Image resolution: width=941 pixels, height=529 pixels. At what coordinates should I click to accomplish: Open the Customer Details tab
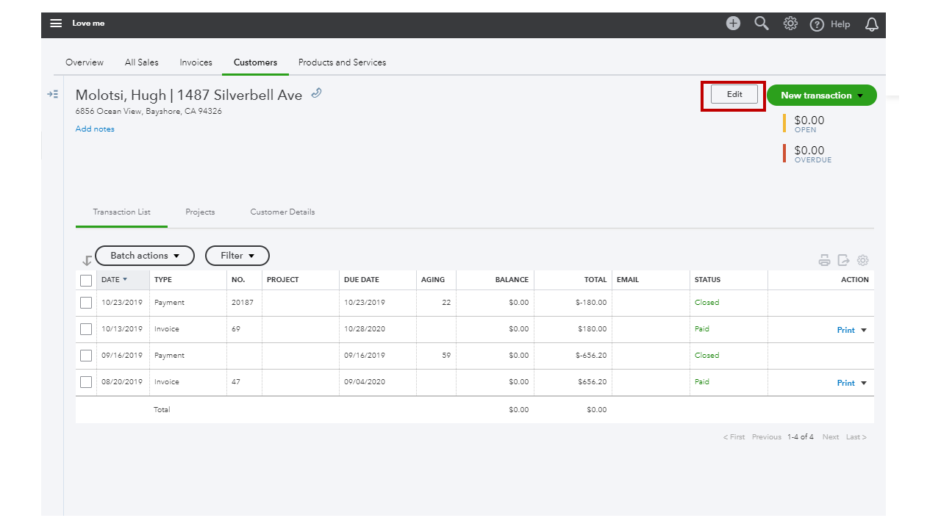[x=282, y=212]
